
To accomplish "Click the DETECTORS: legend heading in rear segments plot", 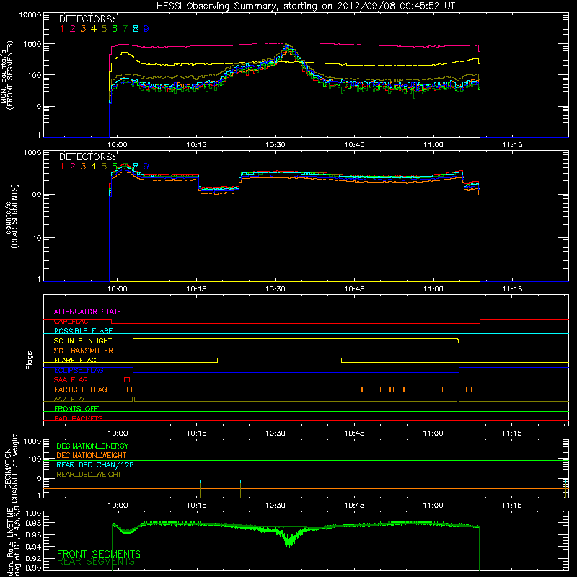I will (87, 157).
